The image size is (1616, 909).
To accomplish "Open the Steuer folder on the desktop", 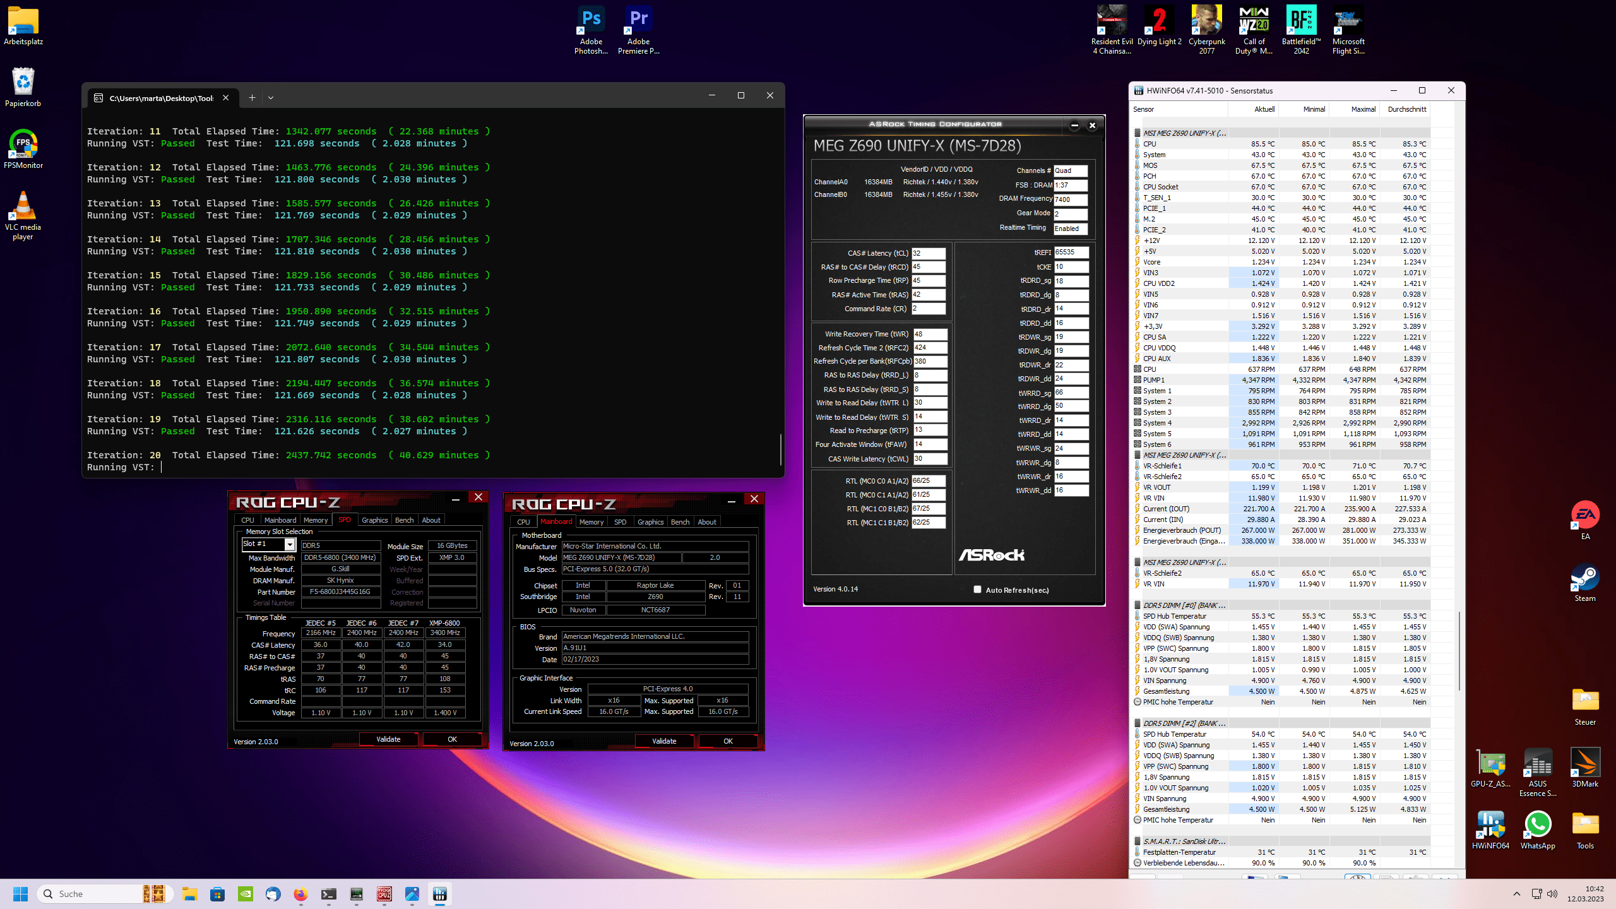I will click(x=1585, y=706).
